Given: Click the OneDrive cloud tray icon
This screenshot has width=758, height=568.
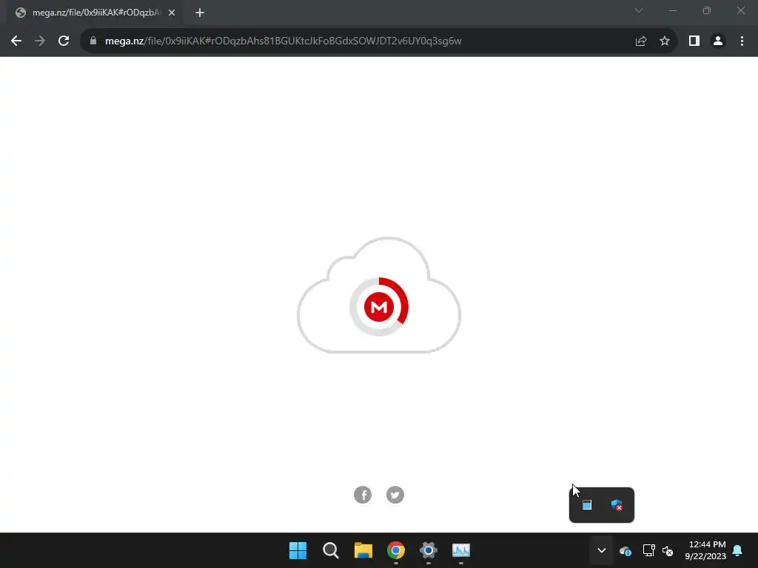Looking at the screenshot, I should [625, 550].
